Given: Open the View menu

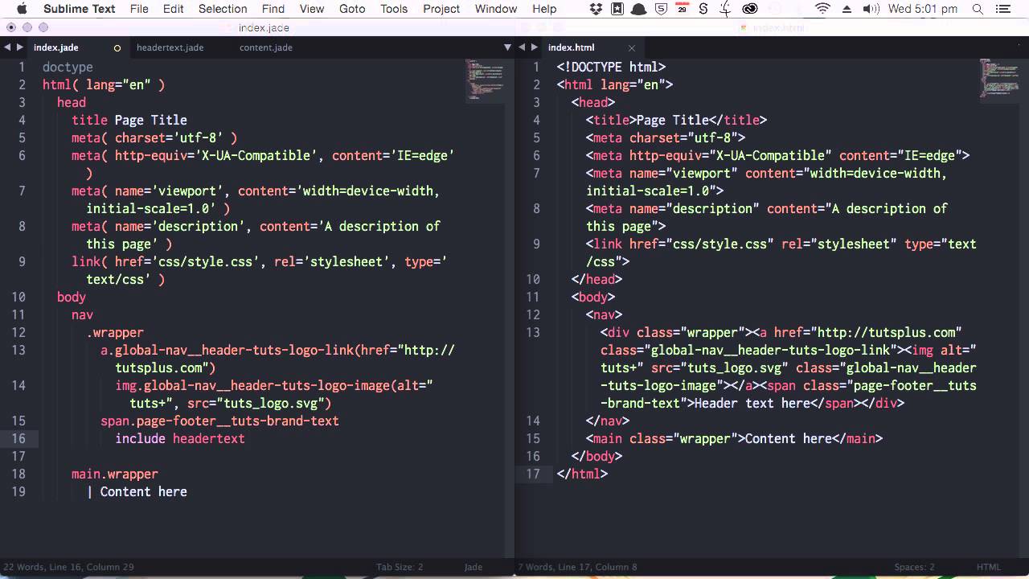Looking at the screenshot, I should point(312,9).
